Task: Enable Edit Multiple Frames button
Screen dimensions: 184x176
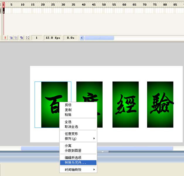Action: [22, 38]
